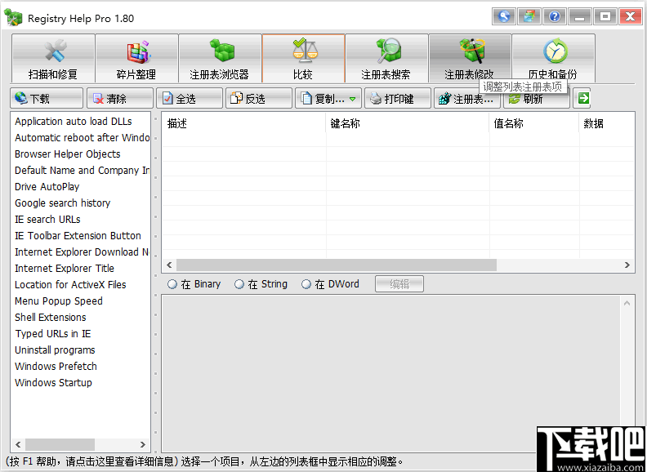Viewport: 647px width, 472px height.
Task: Click left list scrollbar left arrow
Action: tap(18, 444)
